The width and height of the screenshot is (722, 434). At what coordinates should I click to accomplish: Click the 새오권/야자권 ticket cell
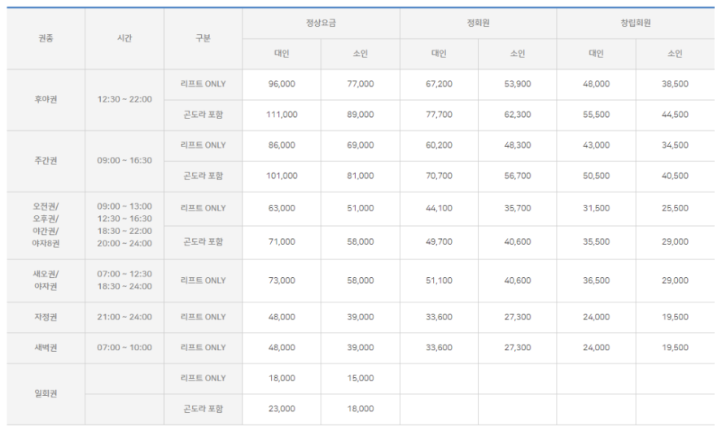coord(46,280)
